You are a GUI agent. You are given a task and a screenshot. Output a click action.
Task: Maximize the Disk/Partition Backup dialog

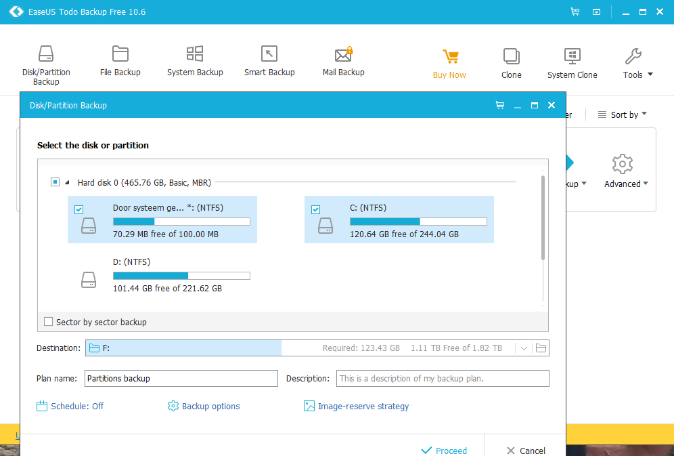pos(535,105)
